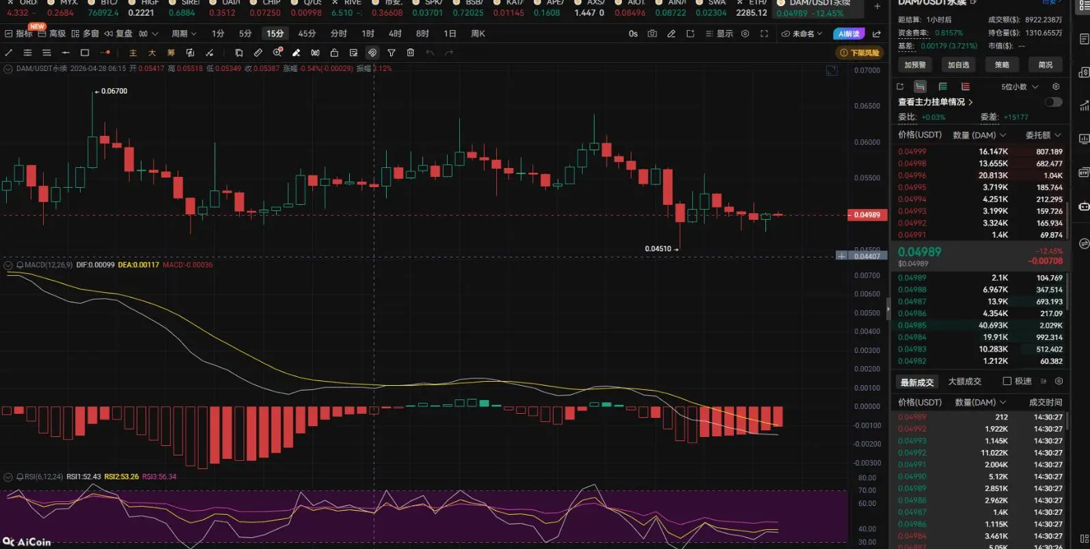
Task: Switch to the 大额成交 tab
Action: (964, 381)
